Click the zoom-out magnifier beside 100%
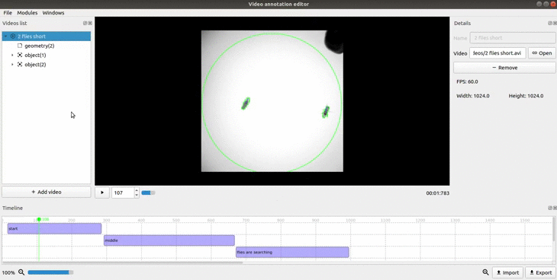Viewport: 557px width, 280px height. point(21,272)
